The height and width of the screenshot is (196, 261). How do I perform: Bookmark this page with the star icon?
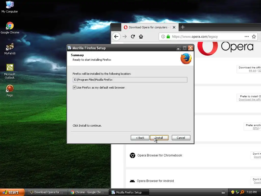click(x=254, y=36)
